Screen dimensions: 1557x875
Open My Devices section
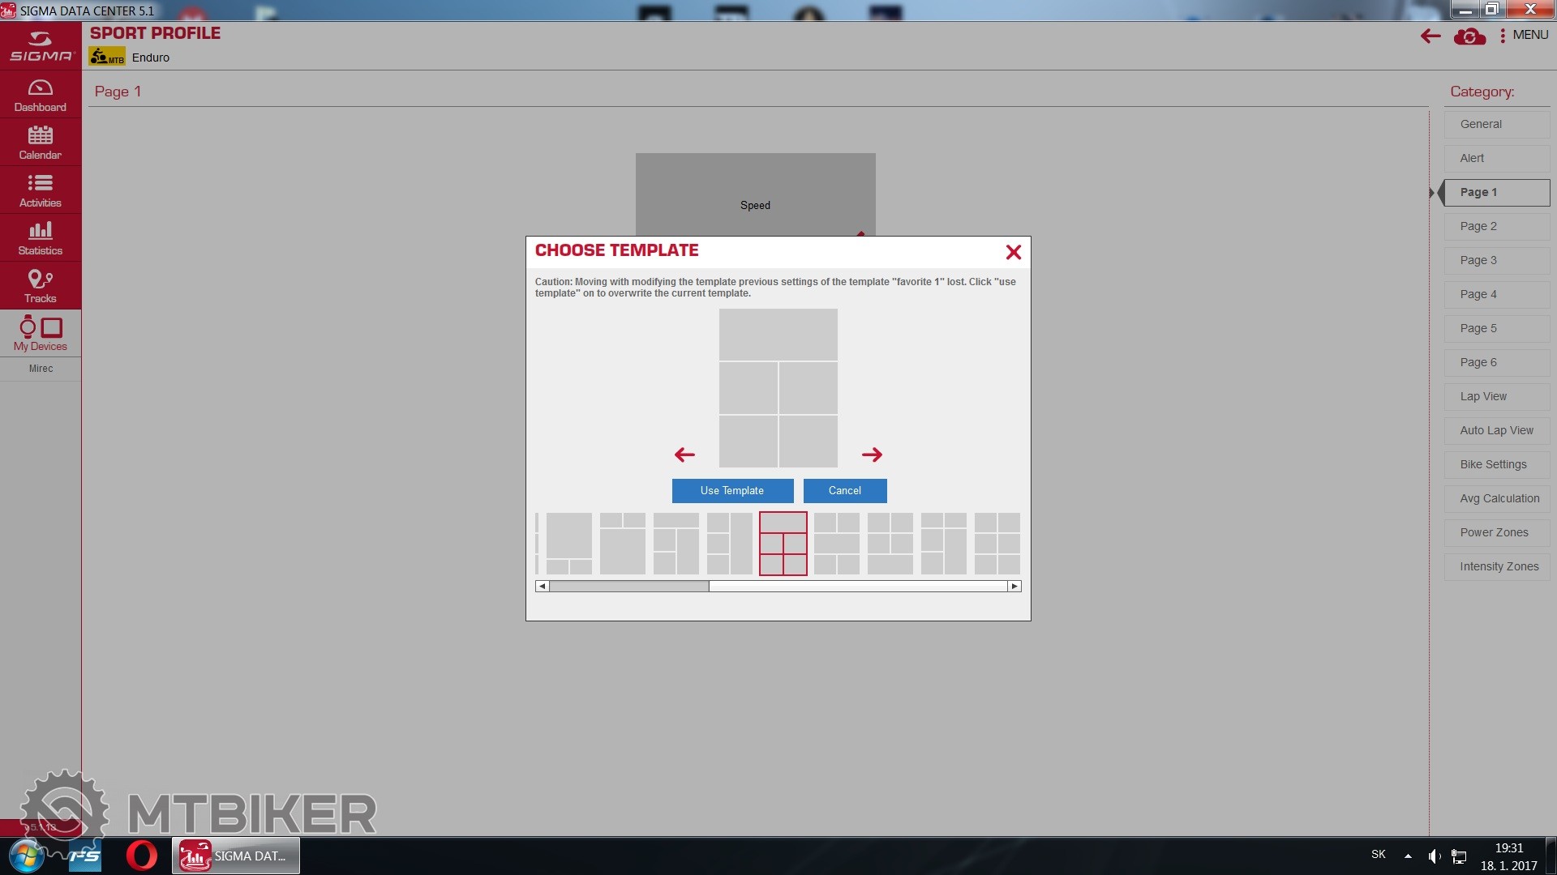(40, 334)
